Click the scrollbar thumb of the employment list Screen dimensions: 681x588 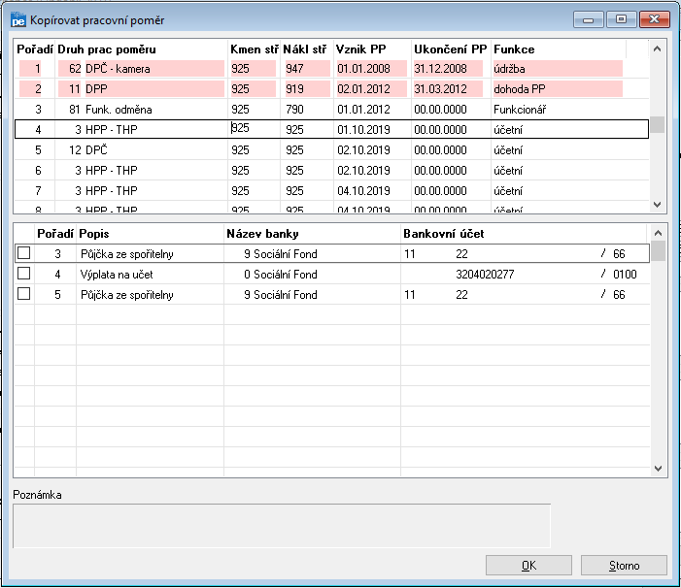coord(657,125)
